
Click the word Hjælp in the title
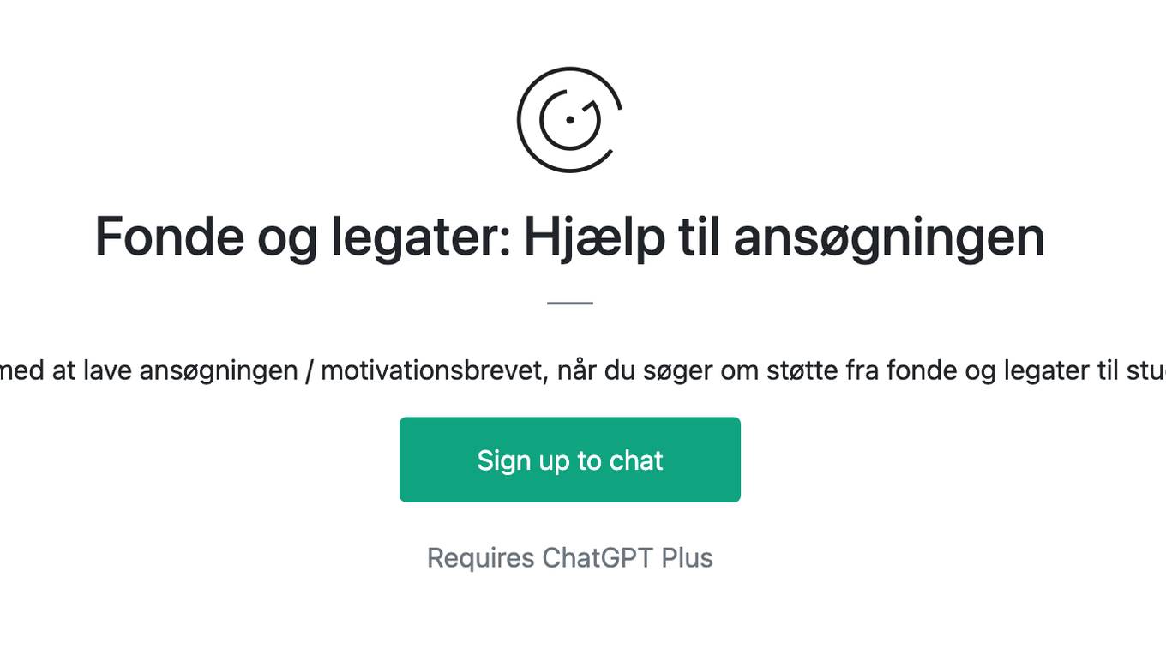pyautogui.click(x=594, y=237)
